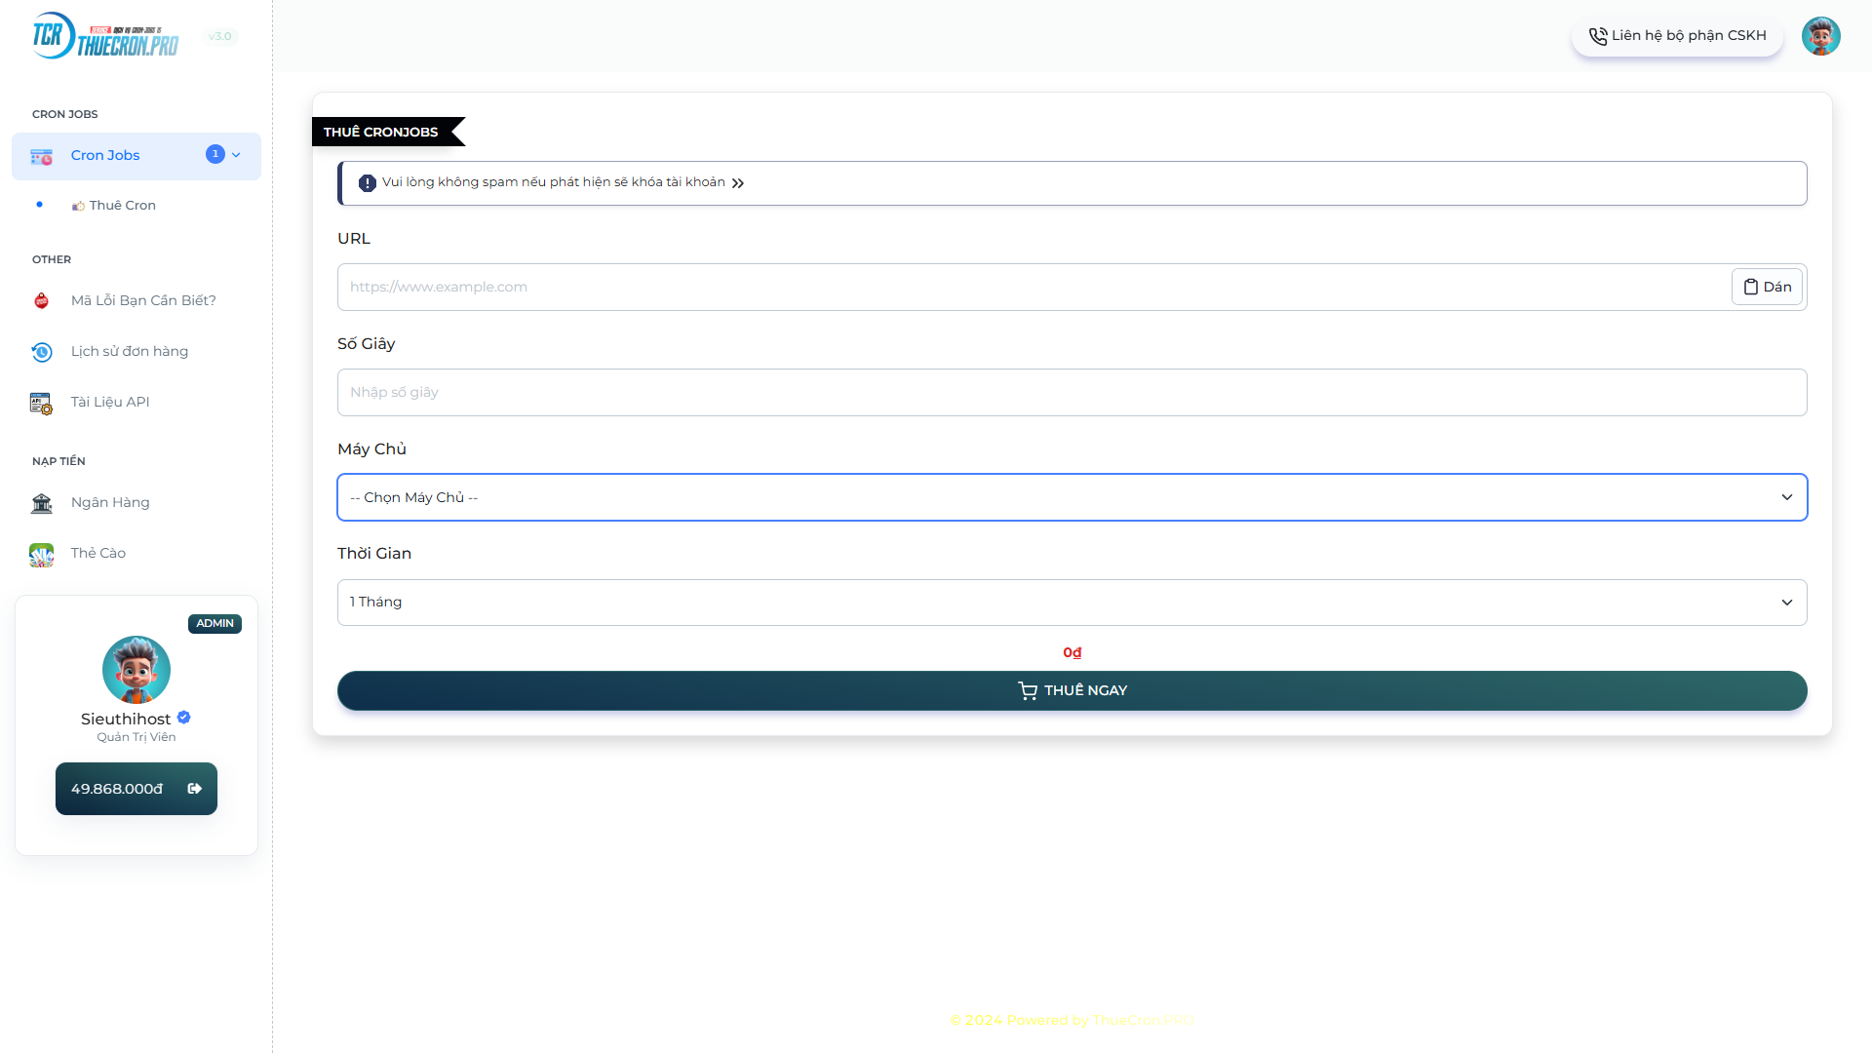The width and height of the screenshot is (1872, 1053).
Task: Click the red bug error code icon
Action: click(41, 300)
